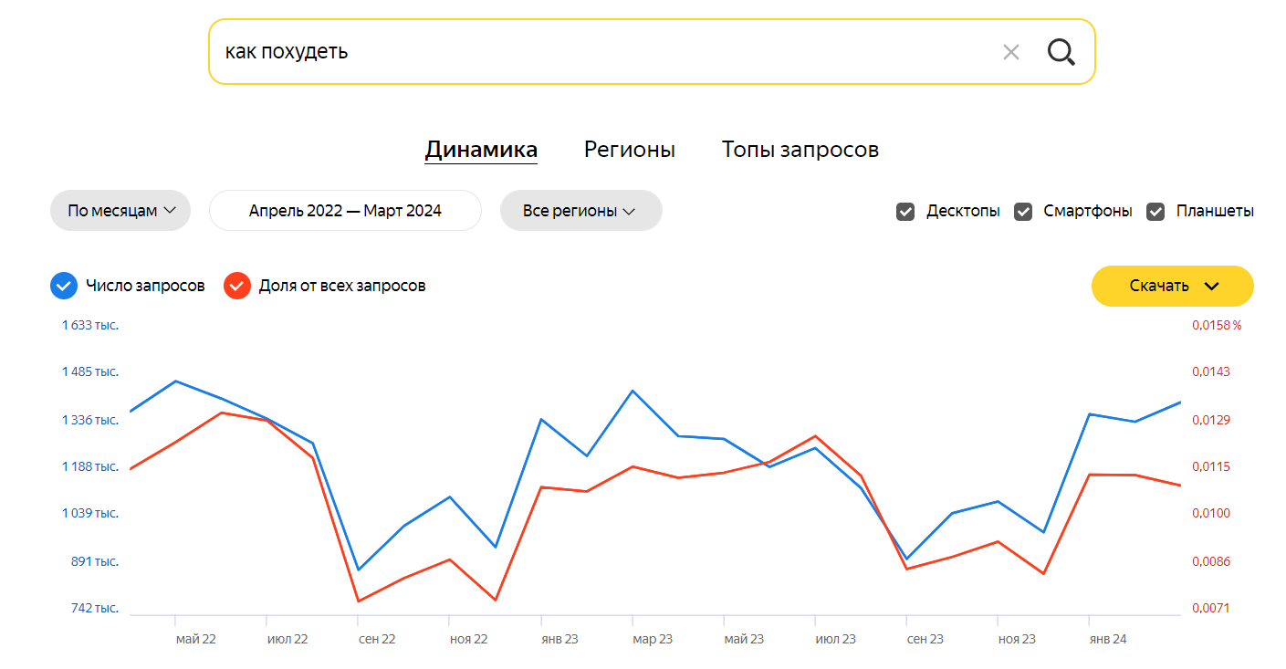
Task: Uncheck the Смартфоны checkbox
Action: [x=1023, y=212]
